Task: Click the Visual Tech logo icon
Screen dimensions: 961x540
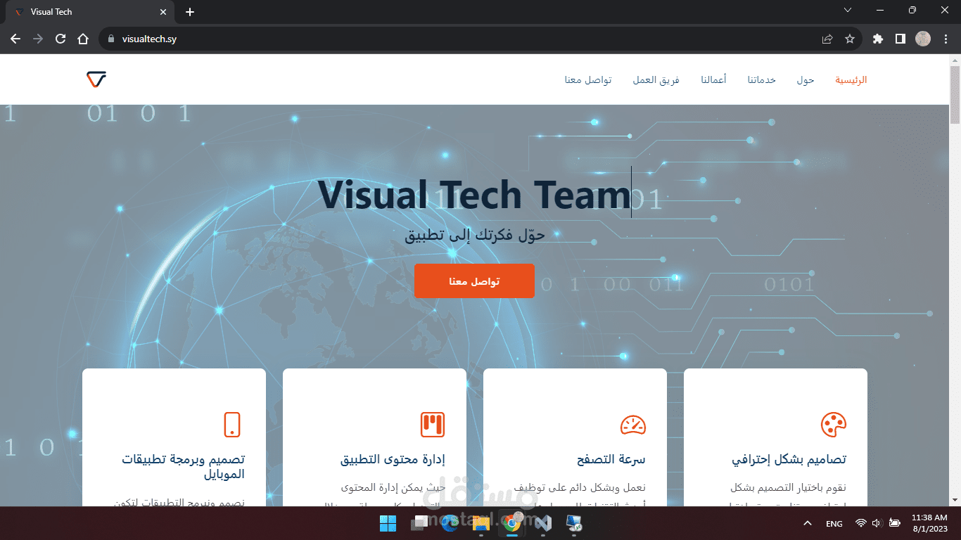Action: coord(96,79)
